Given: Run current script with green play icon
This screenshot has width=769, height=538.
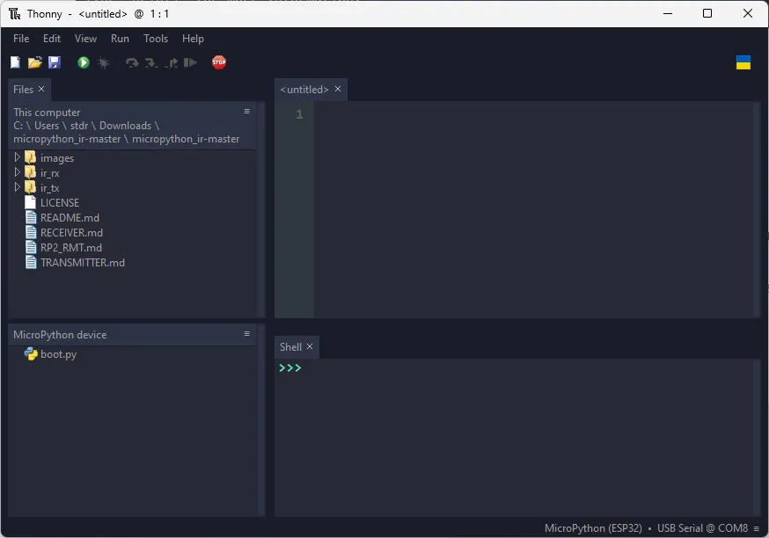Looking at the screenshot, I should point(84,62).
